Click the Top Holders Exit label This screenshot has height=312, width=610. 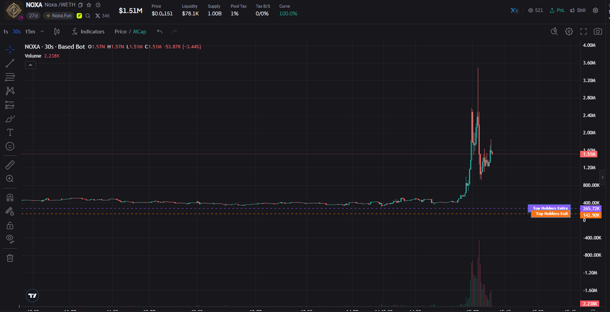(551, 214)
